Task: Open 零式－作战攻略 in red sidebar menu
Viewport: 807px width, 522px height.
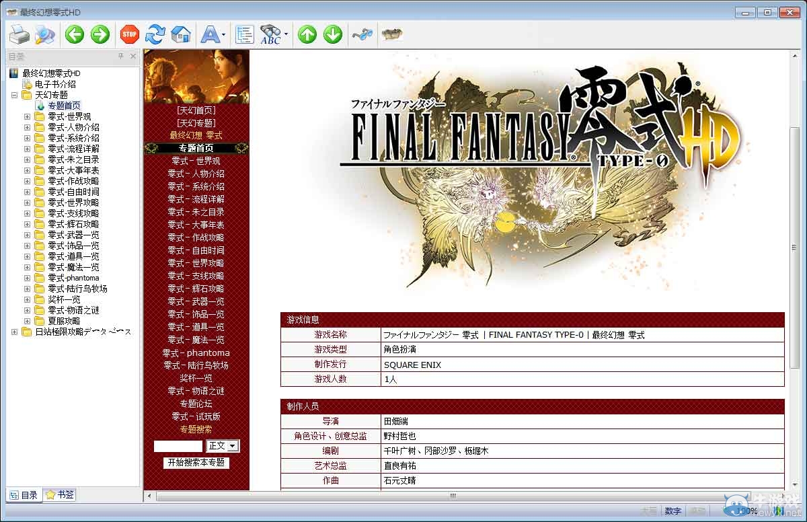Action: pos(196,237)
